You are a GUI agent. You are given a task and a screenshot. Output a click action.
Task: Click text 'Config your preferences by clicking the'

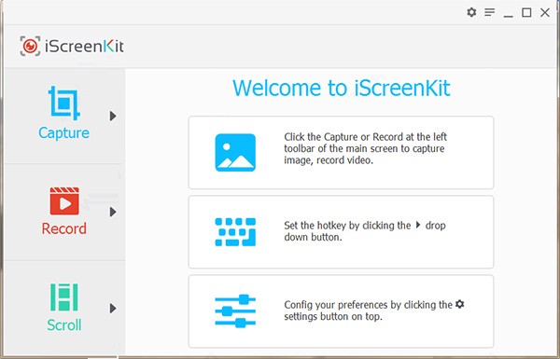pos(369,305)
